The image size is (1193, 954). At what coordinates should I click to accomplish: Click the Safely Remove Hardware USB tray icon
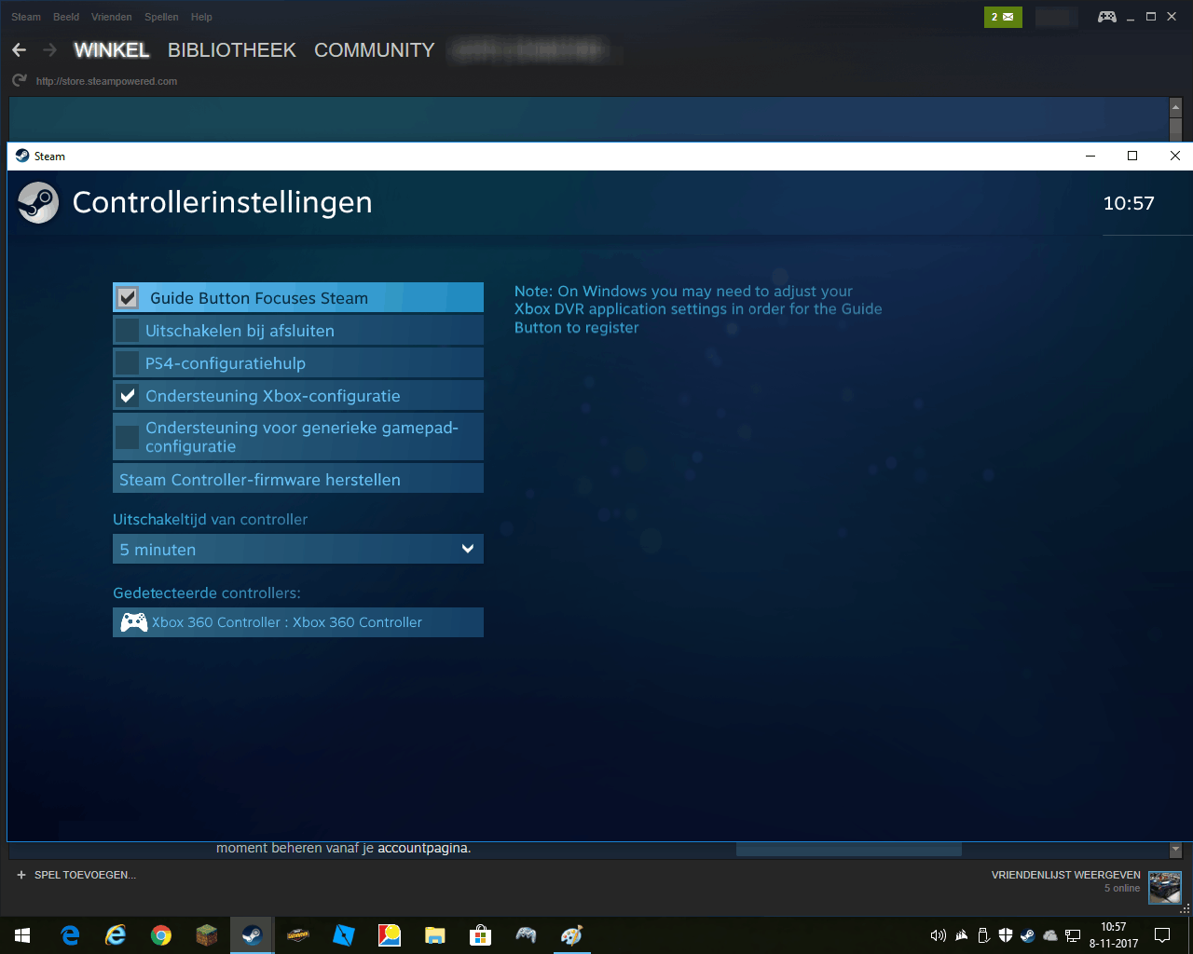click(983, 935)
